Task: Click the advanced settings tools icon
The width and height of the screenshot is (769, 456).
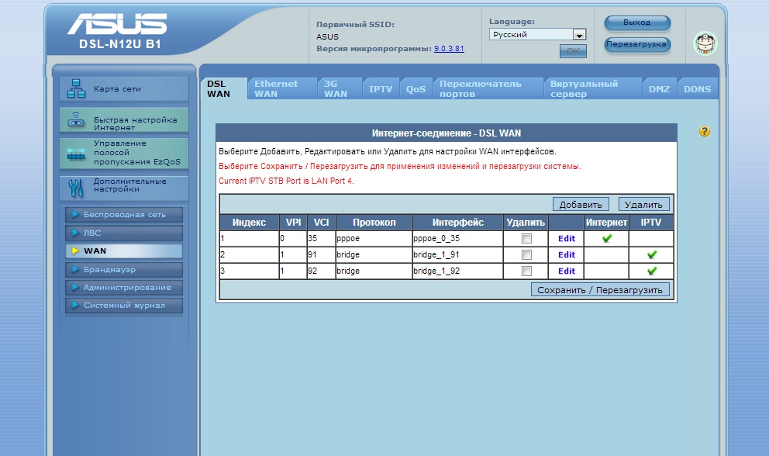Action: click(76, 188)
